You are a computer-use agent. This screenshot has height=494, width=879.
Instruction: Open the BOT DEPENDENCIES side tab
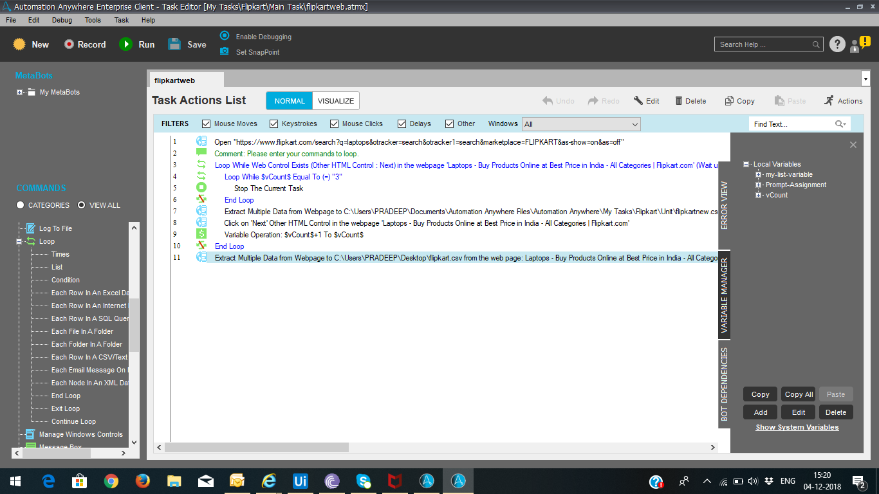click(725, 384)
